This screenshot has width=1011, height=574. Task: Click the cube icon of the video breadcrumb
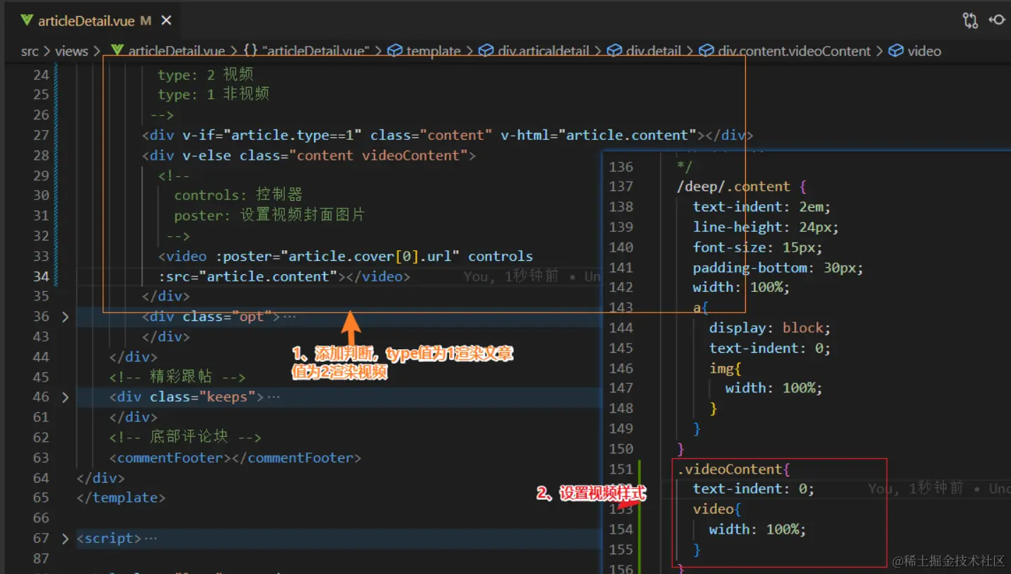pyautogui.click(x=896, y=51)
